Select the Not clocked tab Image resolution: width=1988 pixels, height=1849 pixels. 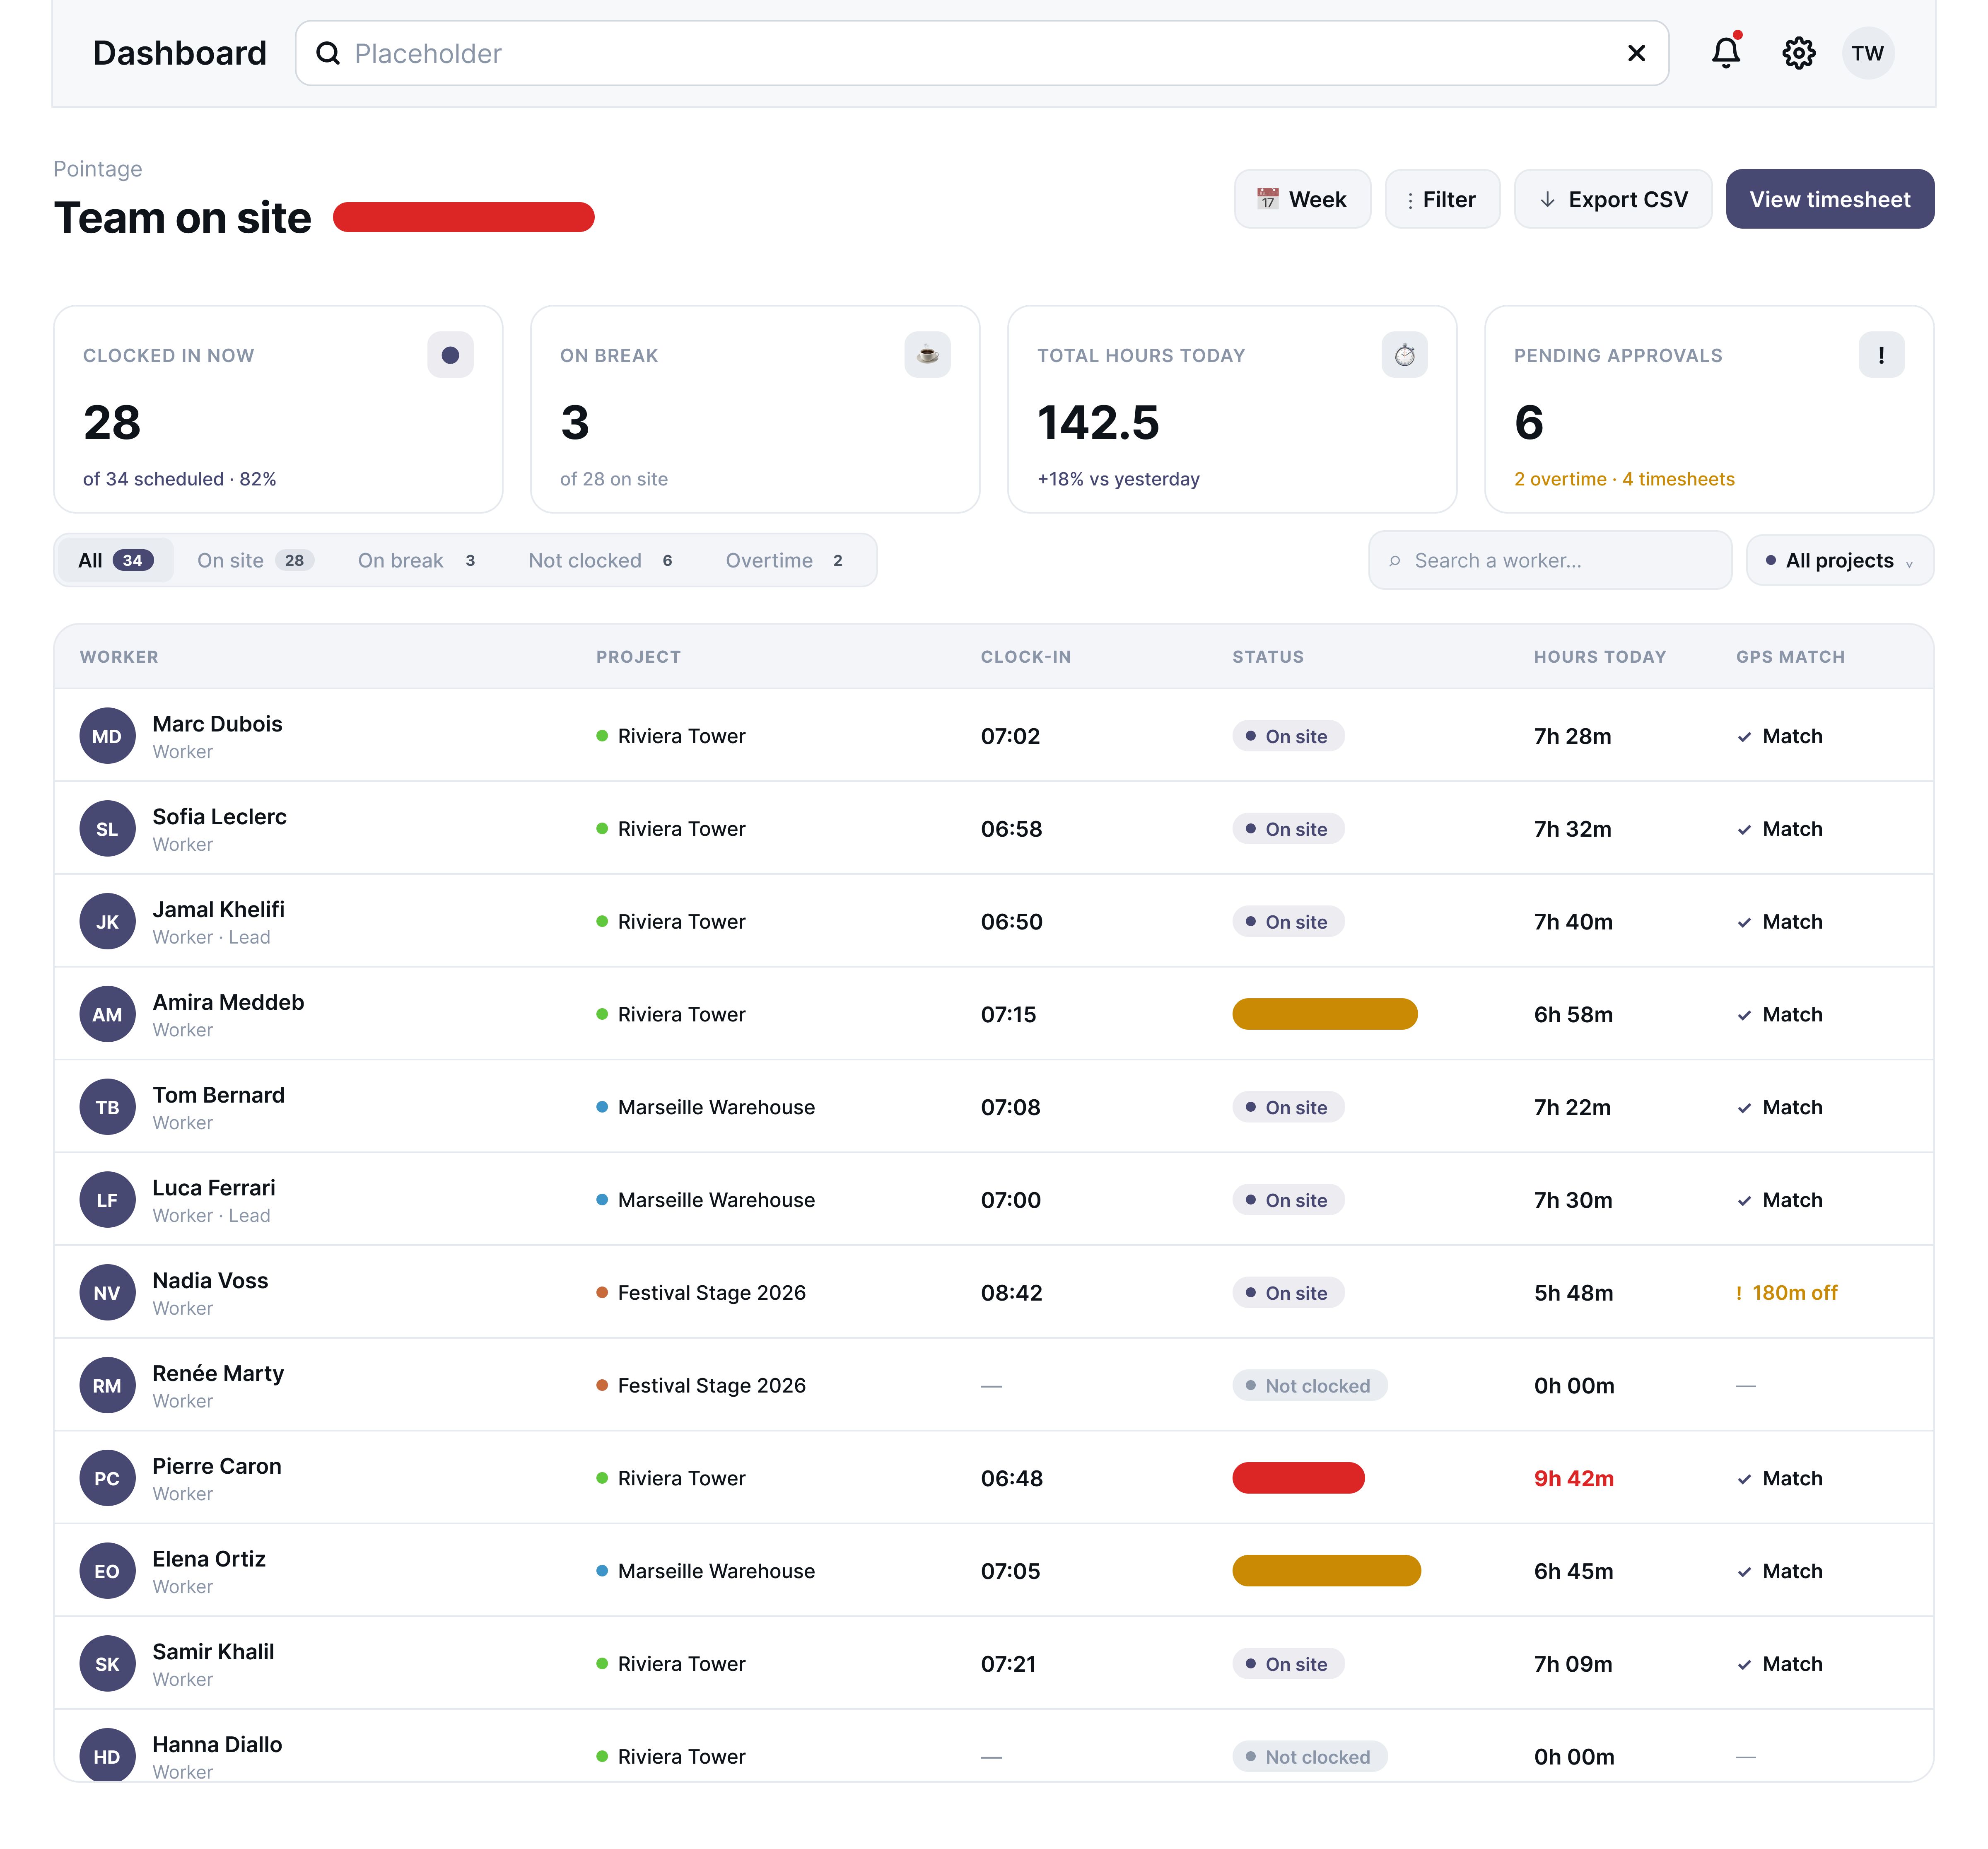point(601,561)
